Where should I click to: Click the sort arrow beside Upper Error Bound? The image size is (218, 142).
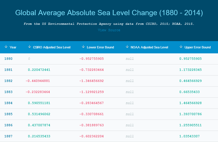[x=181, y=47]
